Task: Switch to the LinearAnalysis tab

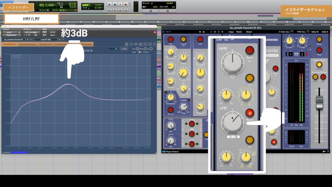Action: (x=9, y=44)
